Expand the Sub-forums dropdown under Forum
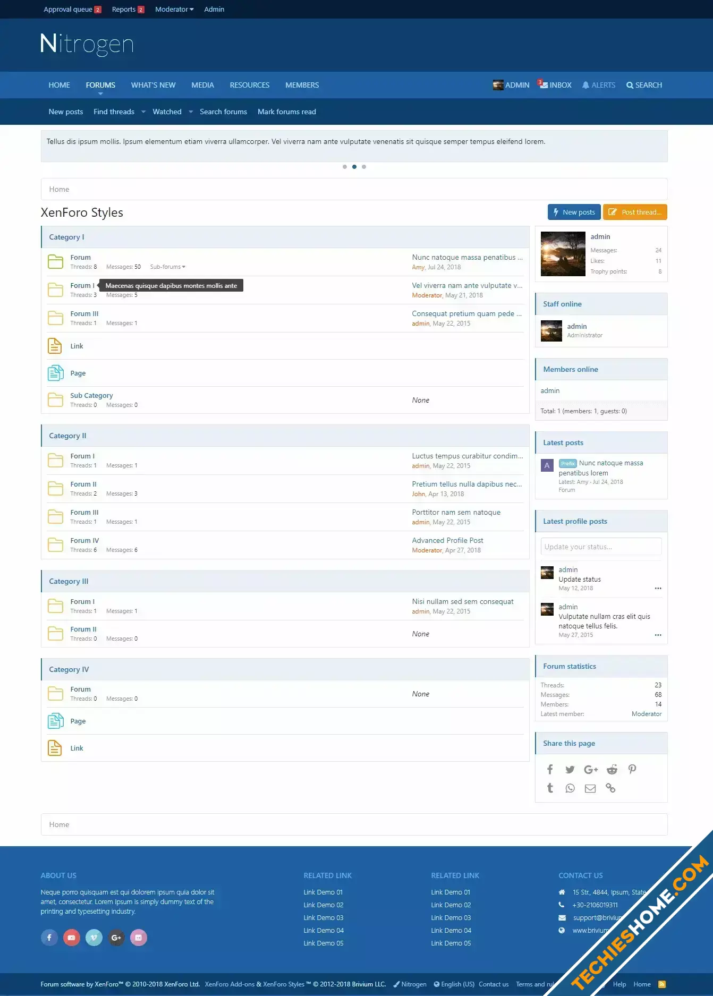 [x=168, y=267]
